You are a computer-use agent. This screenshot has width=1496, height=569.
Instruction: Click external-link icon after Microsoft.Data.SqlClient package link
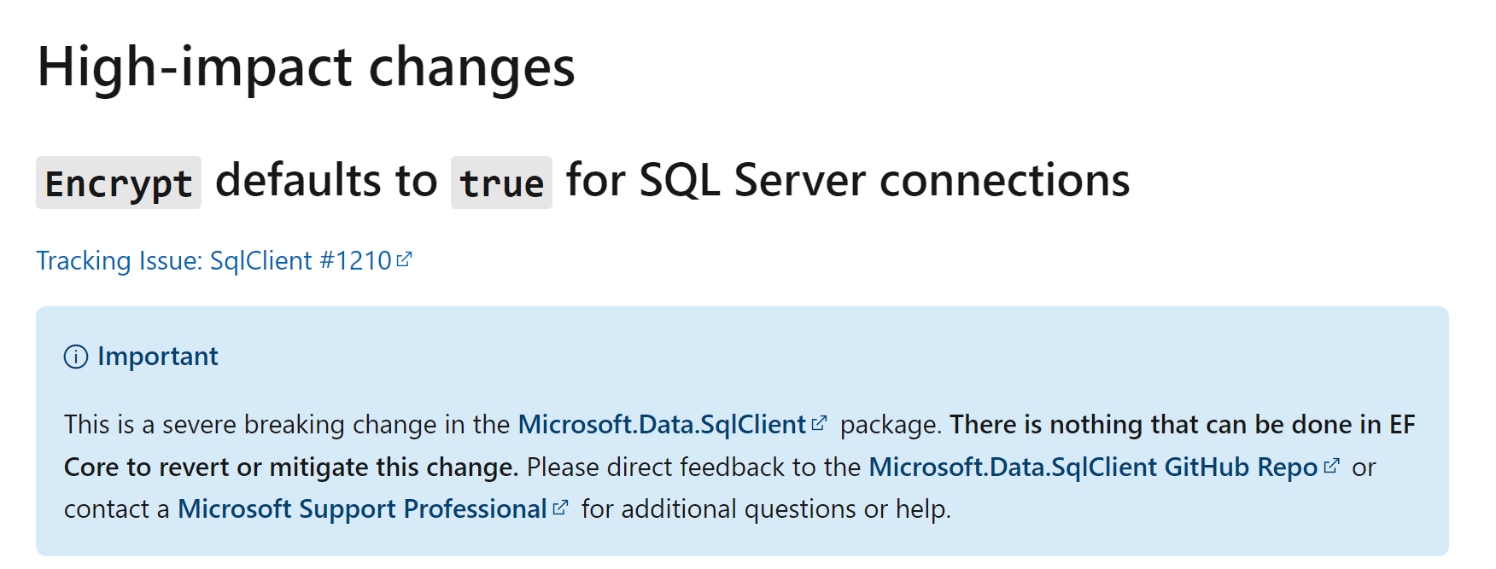pos(820,423)
